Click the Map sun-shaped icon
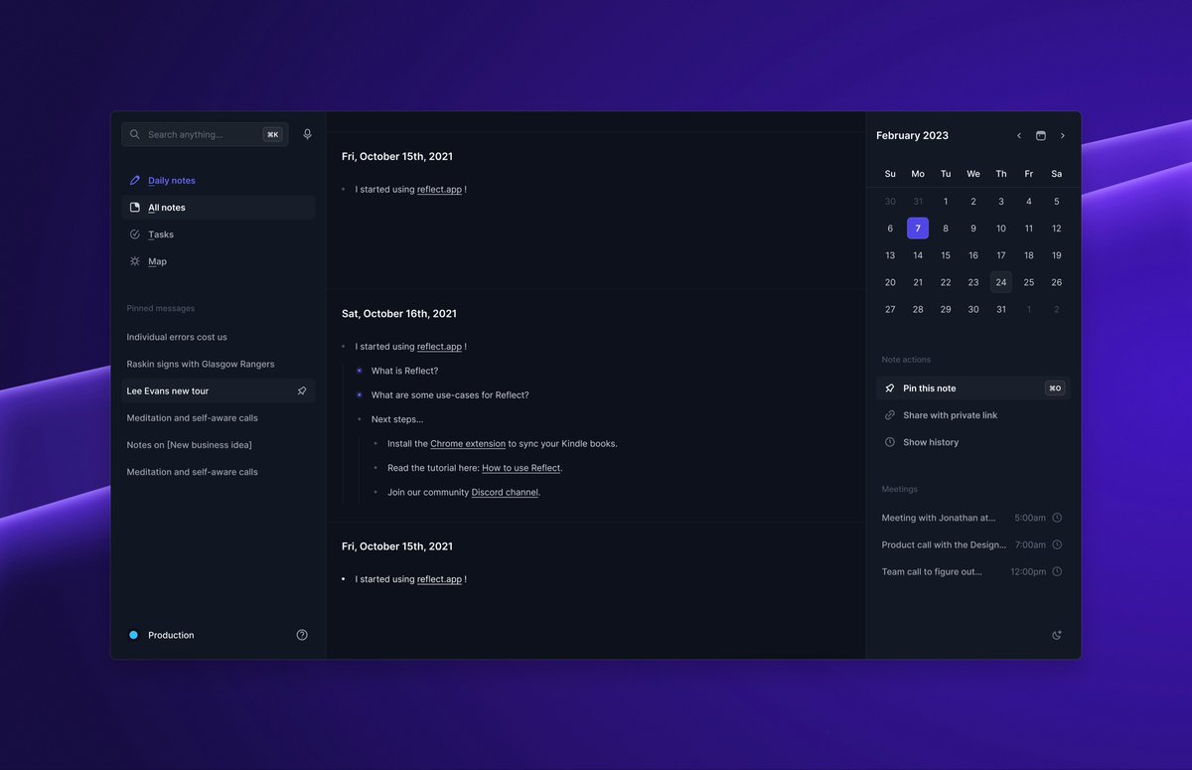This screenshot has width=1192, height=770. [135, 261]
